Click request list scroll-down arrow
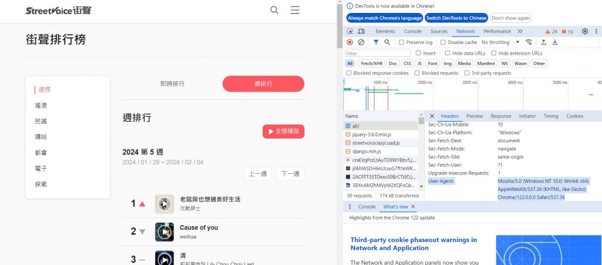 (x=421, y=186)
